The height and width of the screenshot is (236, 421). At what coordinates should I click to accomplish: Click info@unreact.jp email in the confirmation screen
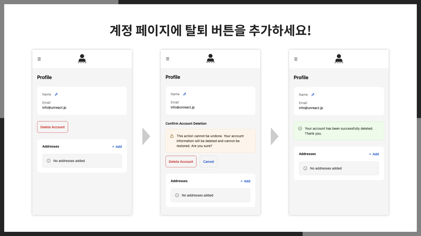pyautogui.click(x=183, y=107)
